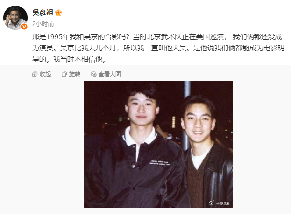This screenshot has width=291, height=216.
Task: Open 吴彦祖's profile avatar picture
Action: [15, 18]
